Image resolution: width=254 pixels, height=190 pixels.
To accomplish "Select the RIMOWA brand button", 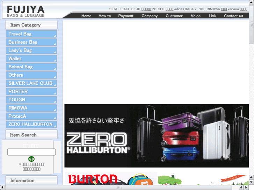I will pos(31,108).
